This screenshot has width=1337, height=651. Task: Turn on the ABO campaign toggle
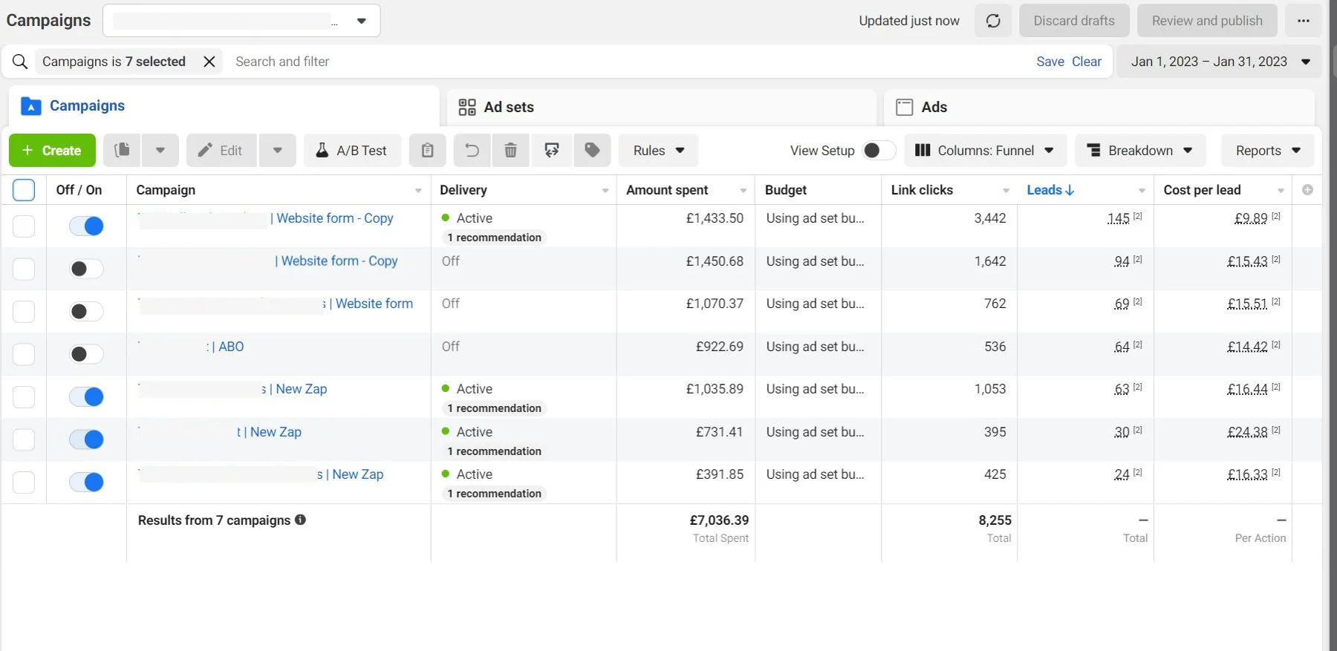click(x=86, y=354)
